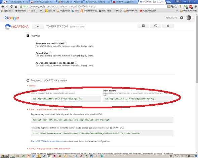
Task: Go to the browser Home page icon
Action: tap(16, 7)
